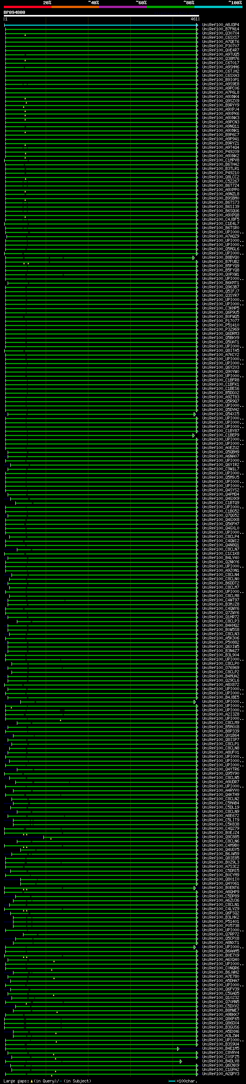Open hit UniRef100_Q5UAT1
The height and width of the screenshot is (1084, 246).
click(220, 342)
